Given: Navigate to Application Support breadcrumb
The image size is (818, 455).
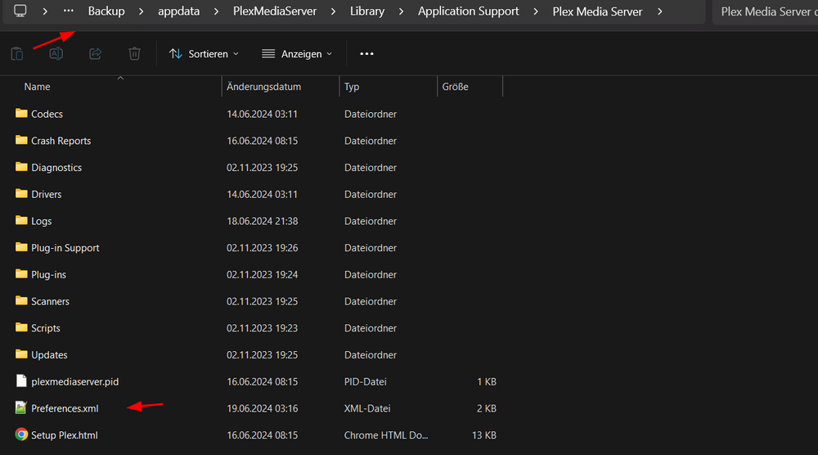Looking at the screenshot, I should 468,11.
